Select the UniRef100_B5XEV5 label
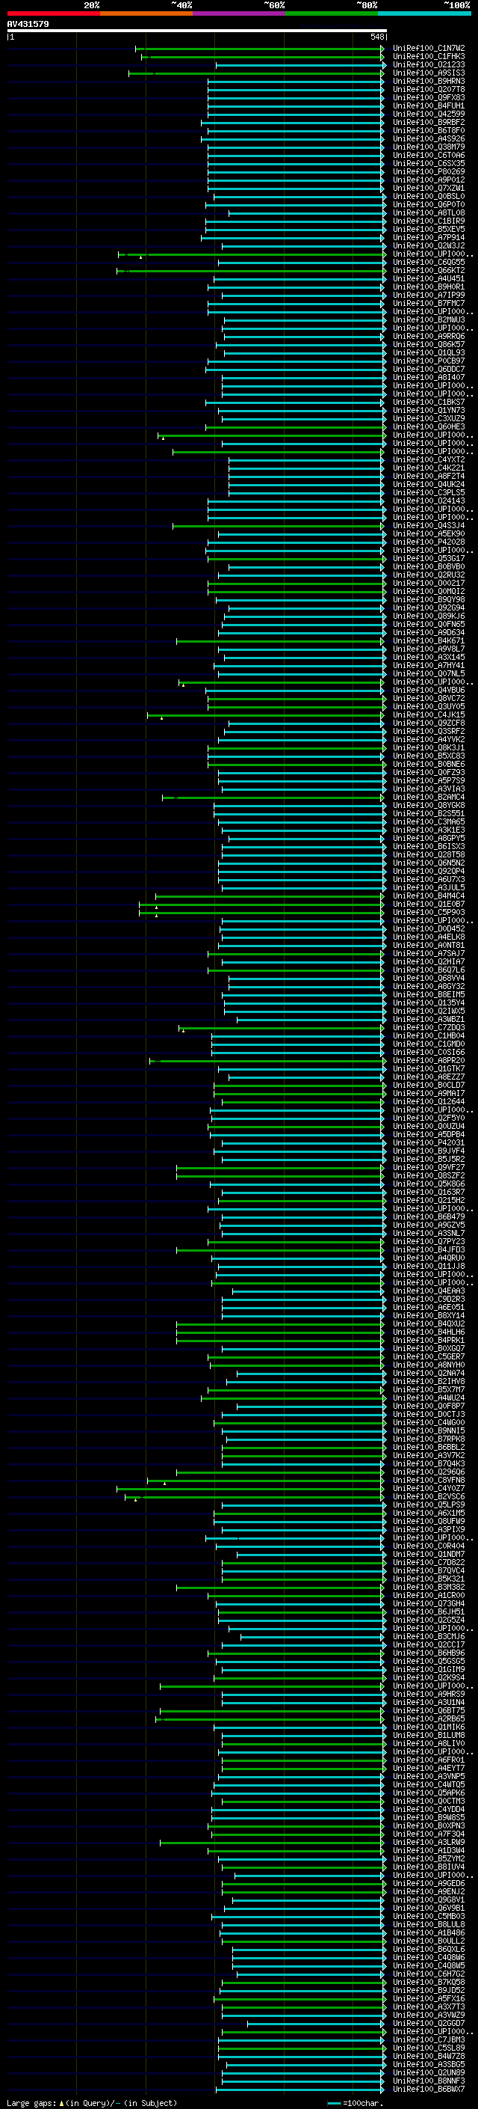Viewport: 478px width, 2109px height. tap(428, 229)
